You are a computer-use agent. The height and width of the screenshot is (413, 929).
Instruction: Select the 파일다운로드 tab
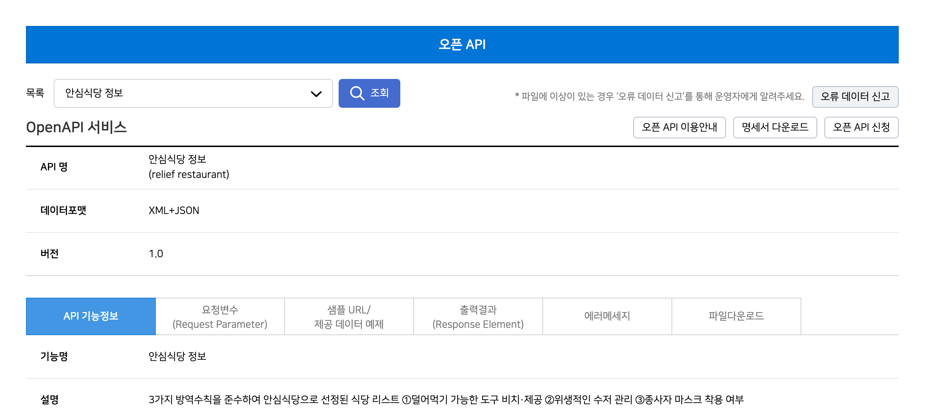click(x=736, y=316)
